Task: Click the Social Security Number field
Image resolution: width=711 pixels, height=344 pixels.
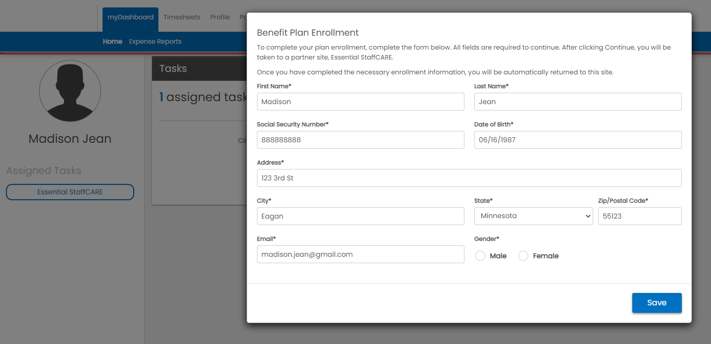Action: click(x=360, y=140)
